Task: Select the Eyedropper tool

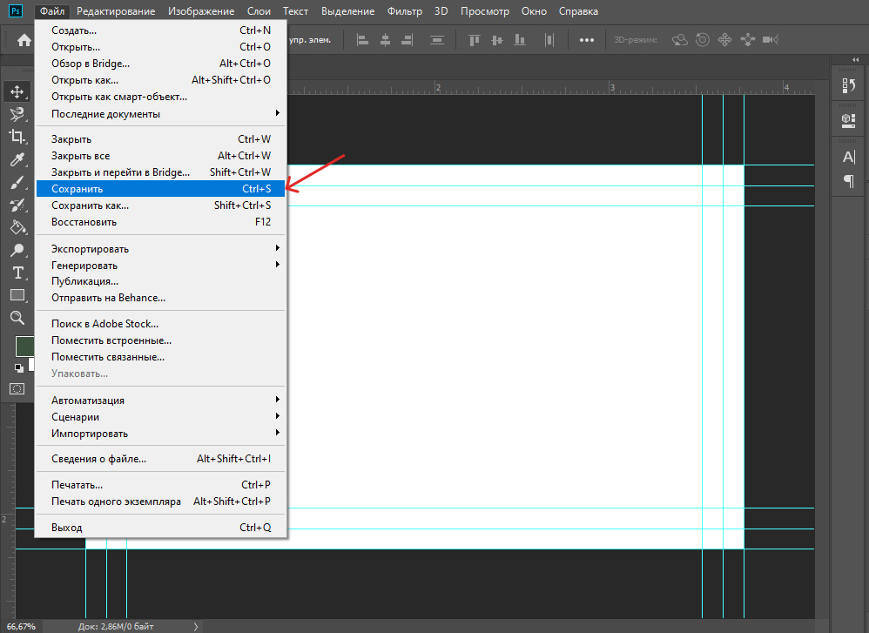Action: tap(17, 159)
